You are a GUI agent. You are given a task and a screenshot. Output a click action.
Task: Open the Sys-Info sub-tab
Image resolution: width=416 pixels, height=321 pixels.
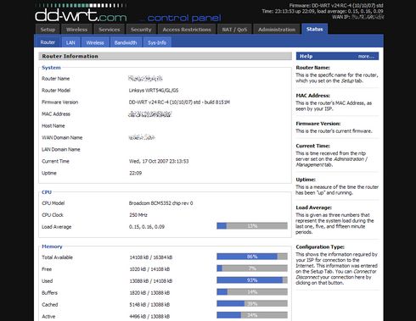[x=157, y=42]
